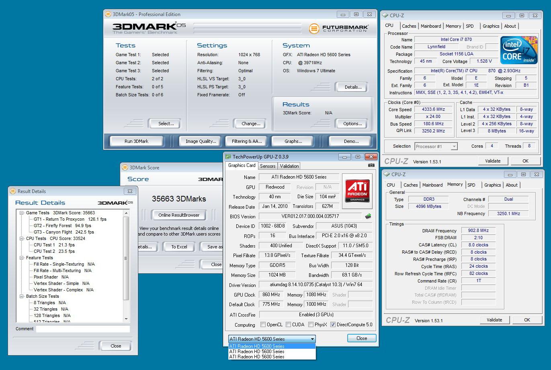The width and height of the screenshot is (551, 370).
Task: Click OK in the lower CPU-Z Memory window
Action: (527, 320)
